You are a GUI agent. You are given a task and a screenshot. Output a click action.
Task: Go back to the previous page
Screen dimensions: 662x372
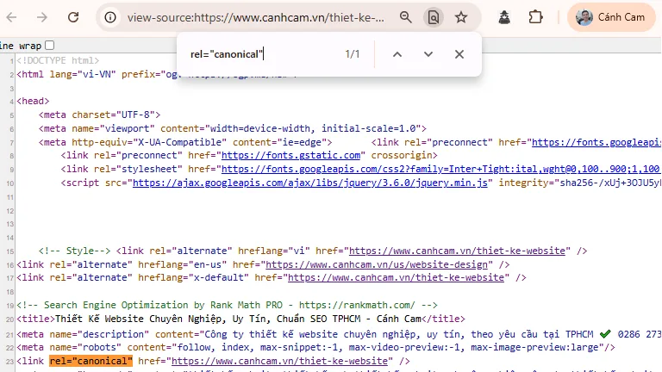pos(12,17)
